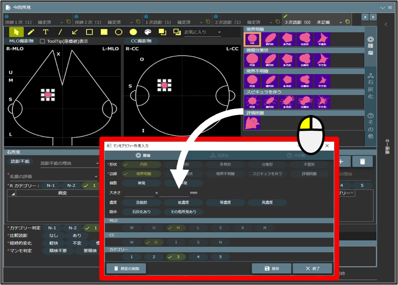
Task: Choose the T text annotation tool
Action: 46,32
